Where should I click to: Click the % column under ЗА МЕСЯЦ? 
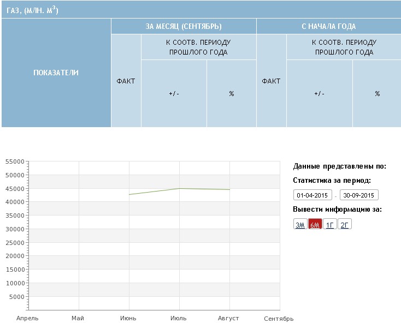pyautogui.click(x=232, y=94)
